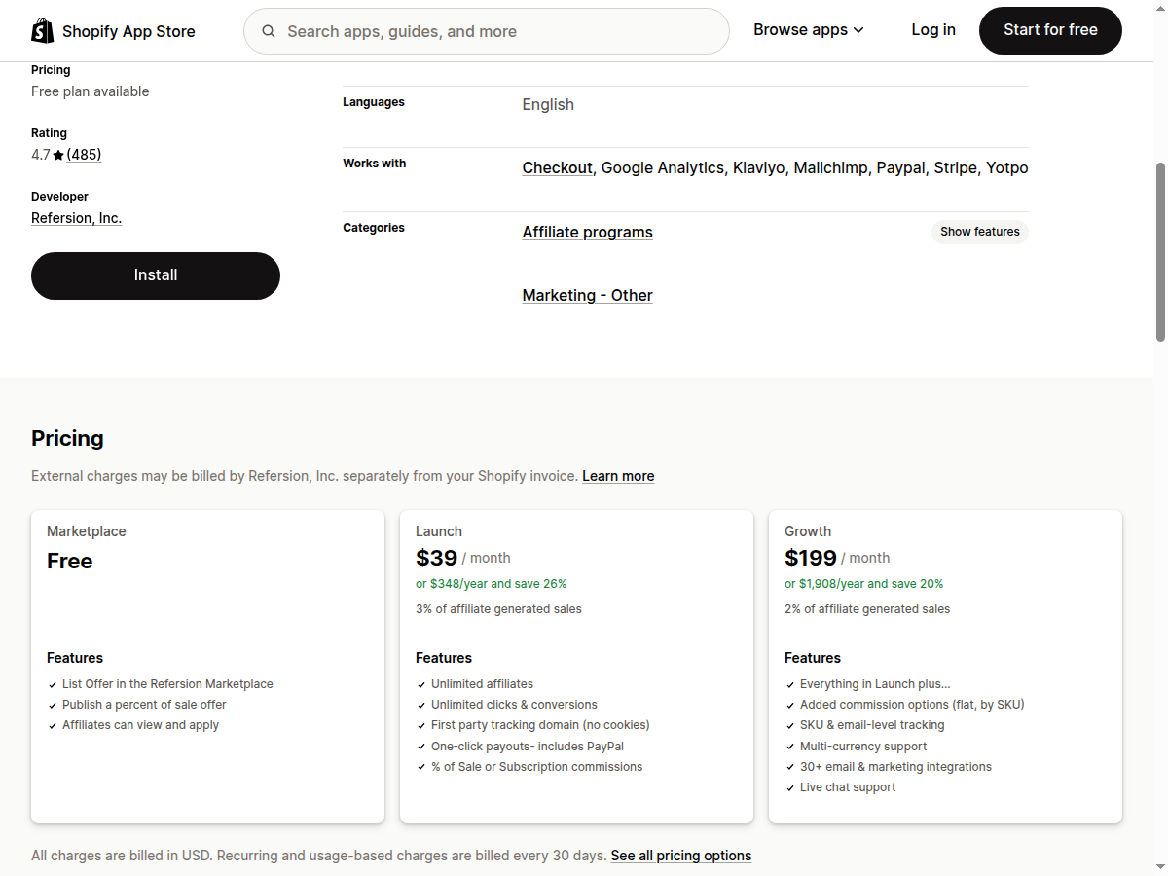The height and width of the screenshot is (876, 1168).
Task: Click 'First party tracking domain' feature
Action: [x=540, y=725]
